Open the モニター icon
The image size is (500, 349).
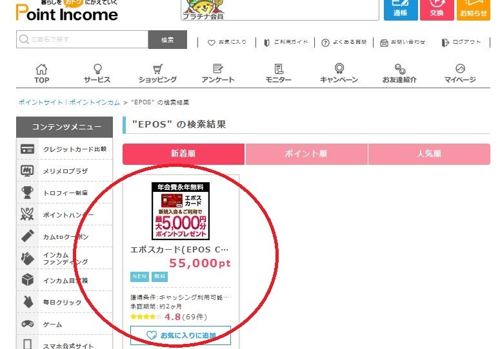(x=278, y=69)
